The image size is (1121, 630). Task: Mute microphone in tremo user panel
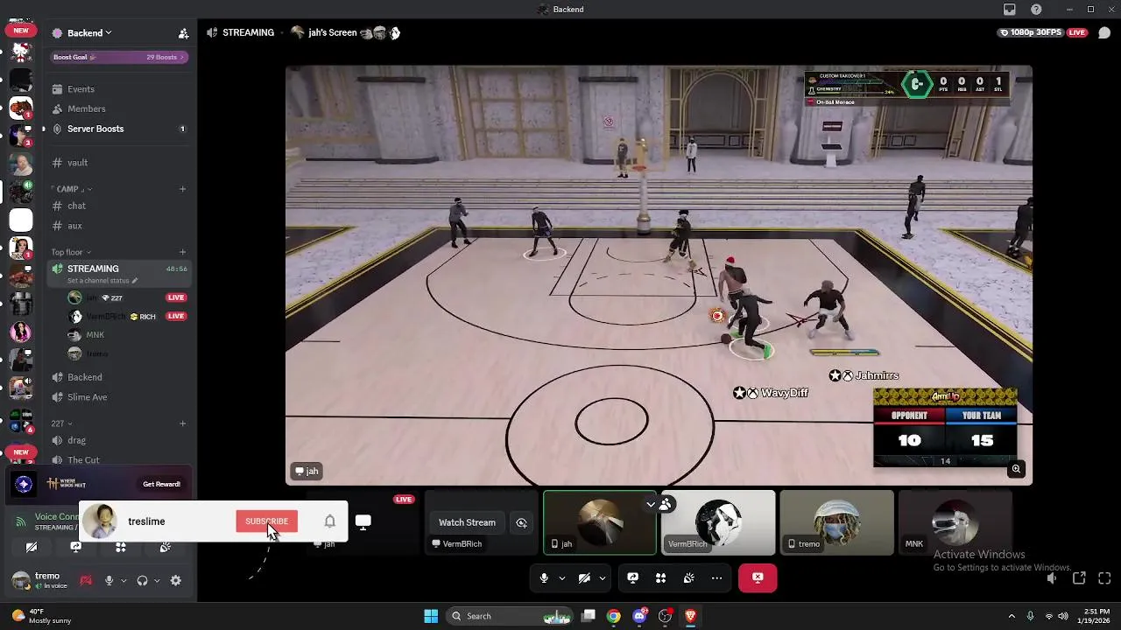[x=109, y=580]
